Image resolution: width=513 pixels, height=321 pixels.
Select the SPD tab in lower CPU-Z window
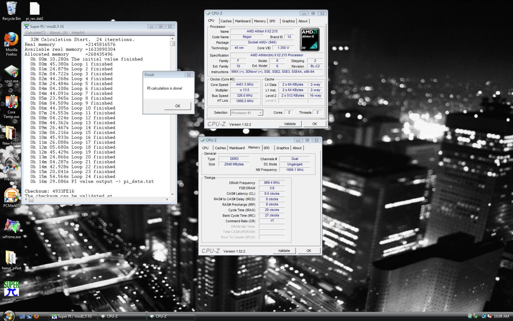point(266,148)
